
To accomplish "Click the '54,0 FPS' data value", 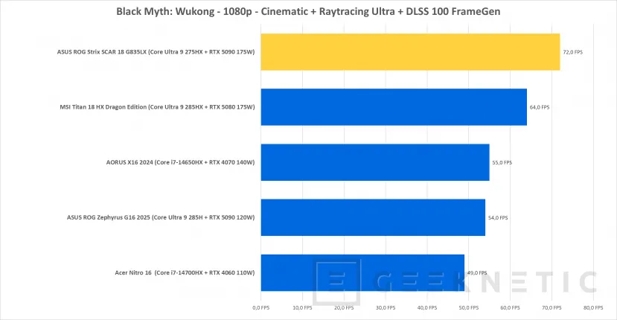I will coord(498,217).
